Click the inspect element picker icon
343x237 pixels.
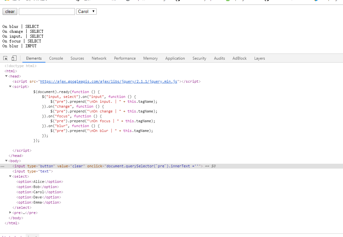tap(6, 58)
